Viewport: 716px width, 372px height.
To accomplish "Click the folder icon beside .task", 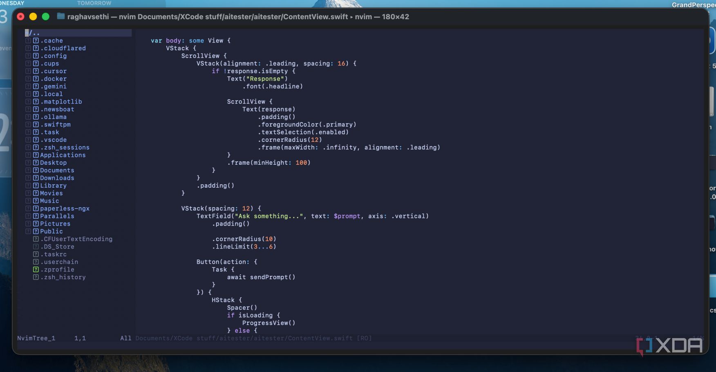I will 36,132.
